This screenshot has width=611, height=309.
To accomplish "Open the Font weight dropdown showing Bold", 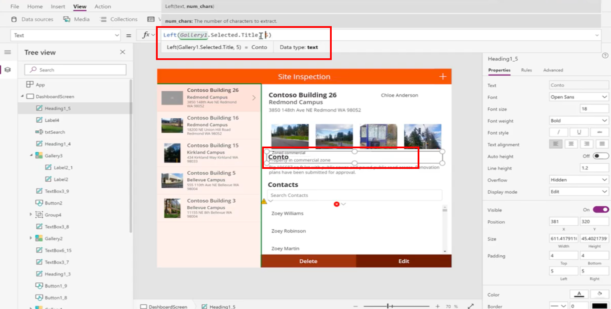I will tap(579, 120).
